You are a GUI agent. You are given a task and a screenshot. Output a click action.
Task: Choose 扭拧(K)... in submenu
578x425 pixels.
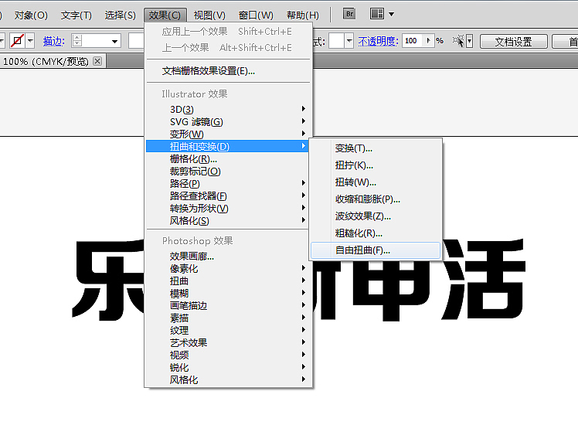point(376,165)
